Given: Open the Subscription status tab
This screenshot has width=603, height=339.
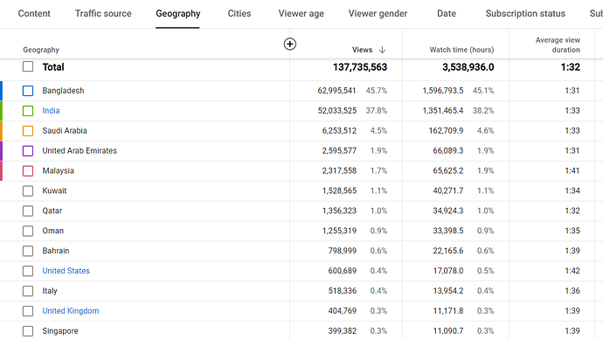Looking at the screenshot, I should coord(525,14).
